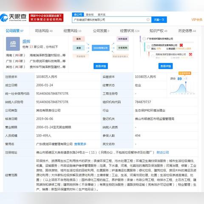This screenshot has width=204, height=204.
Task: Select the credit code 91440606784879737R
Action: [52, 93]
